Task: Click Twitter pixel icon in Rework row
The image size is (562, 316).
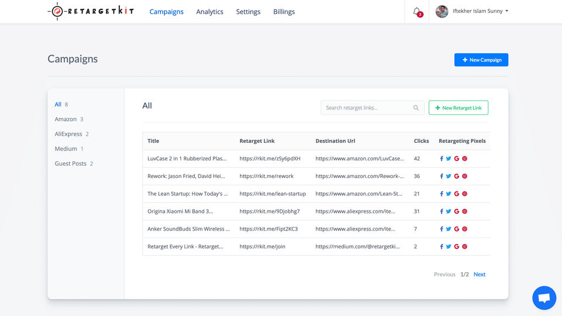Action: coord(448,176)
